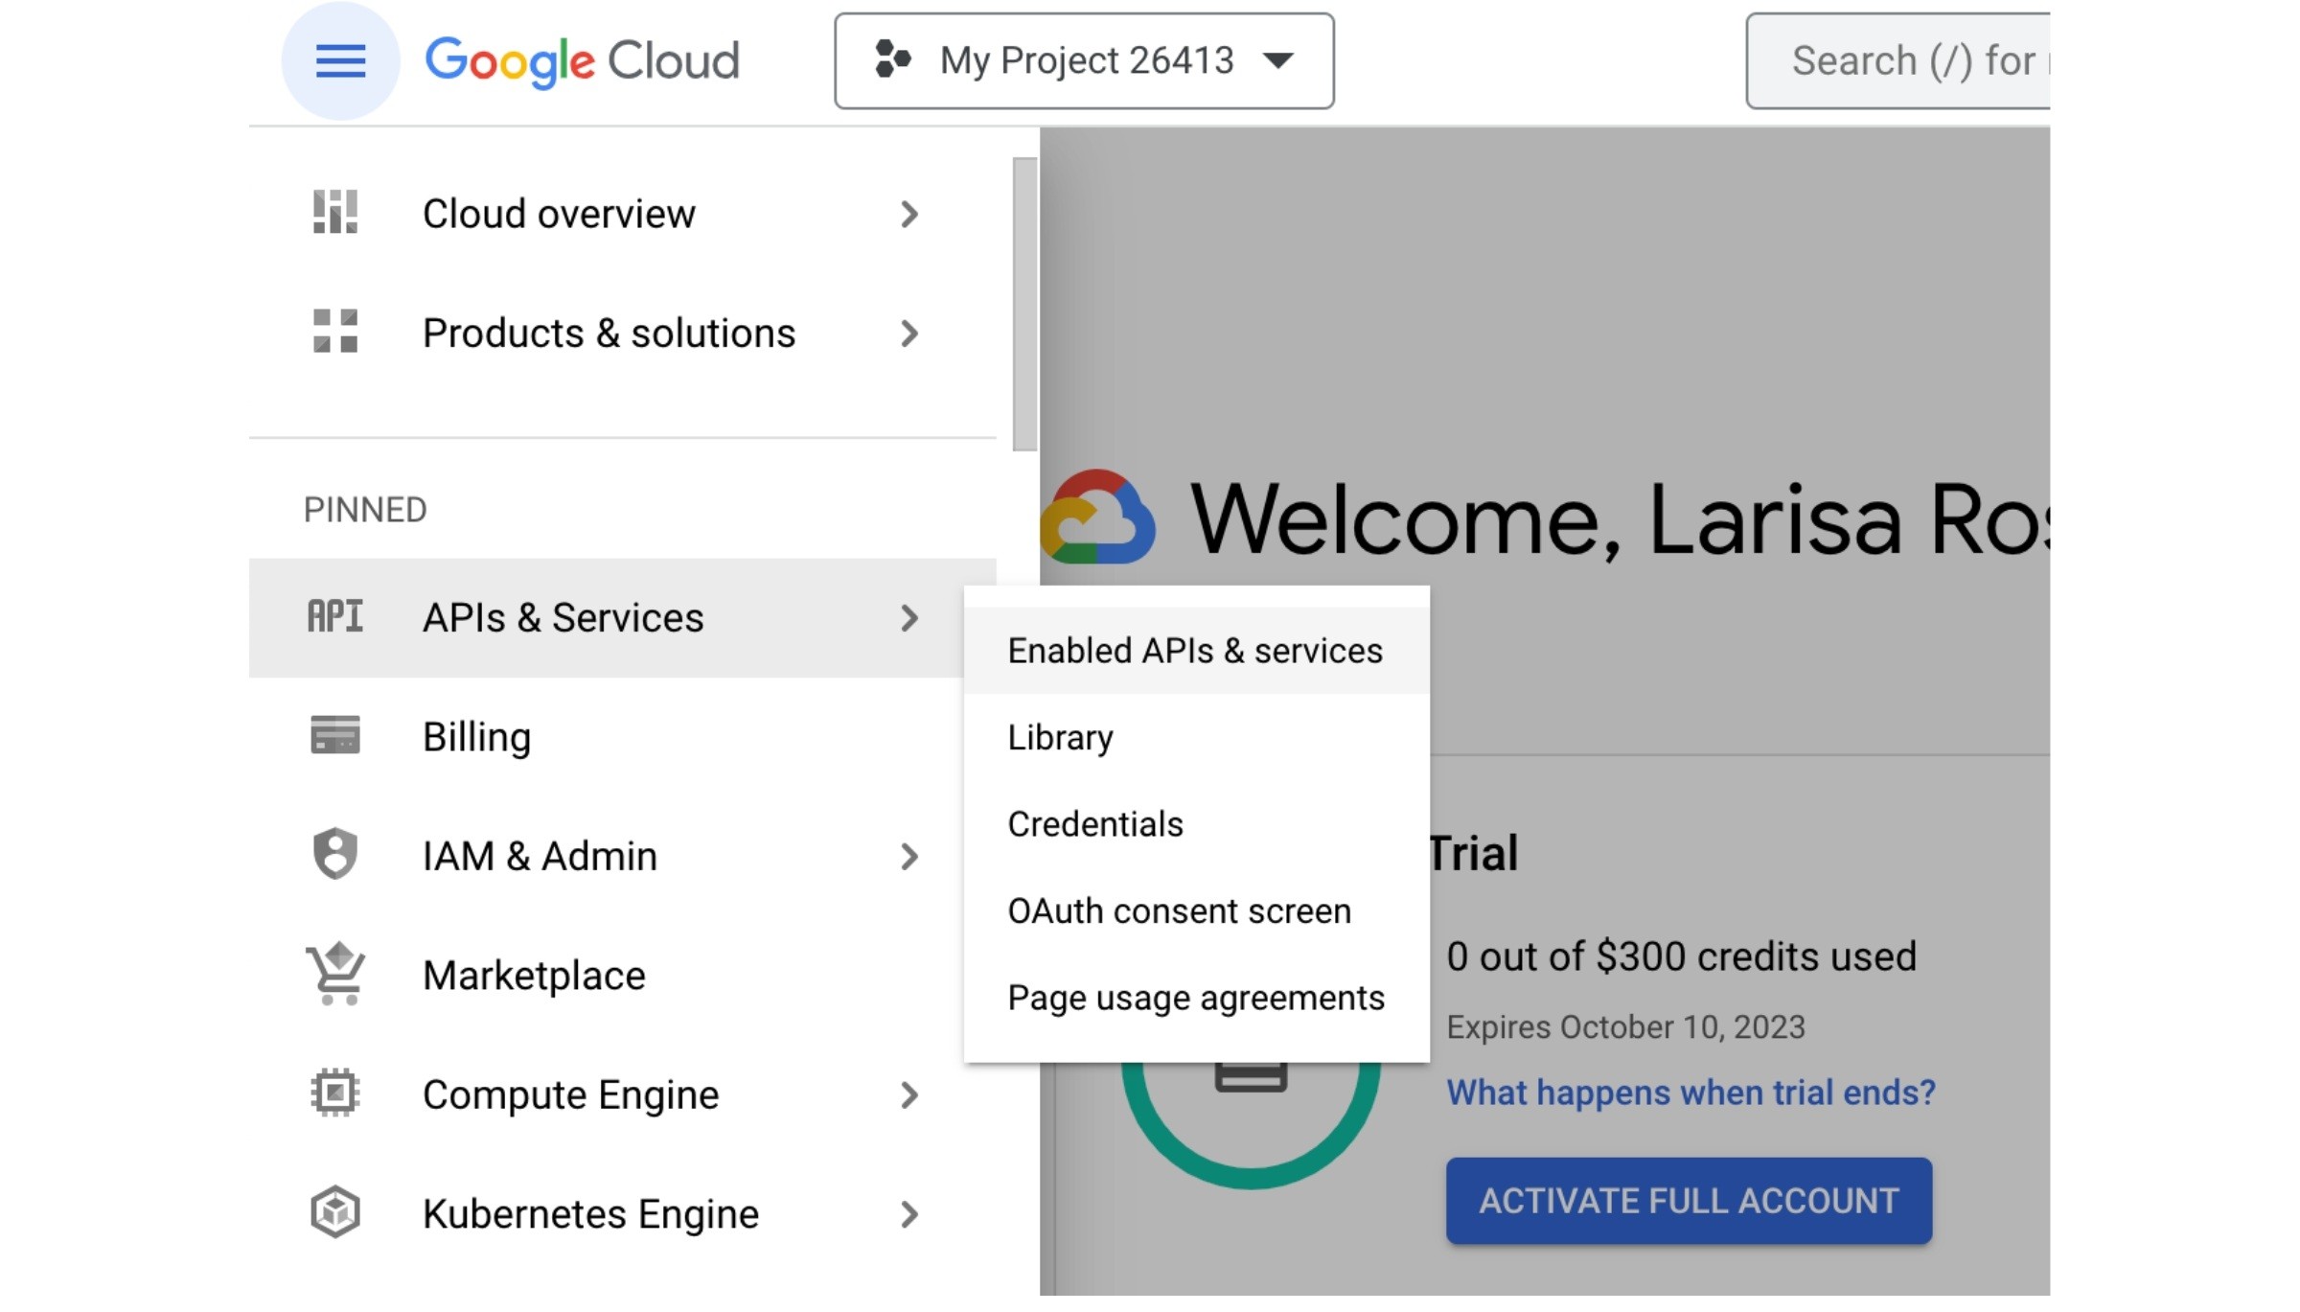This screenshot has width=2300, height=1312.
Task: Click the PINNED section heading
Action: [x=365, y=510]
